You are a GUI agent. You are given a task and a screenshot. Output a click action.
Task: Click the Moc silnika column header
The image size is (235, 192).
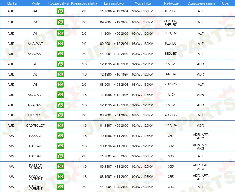143,3
